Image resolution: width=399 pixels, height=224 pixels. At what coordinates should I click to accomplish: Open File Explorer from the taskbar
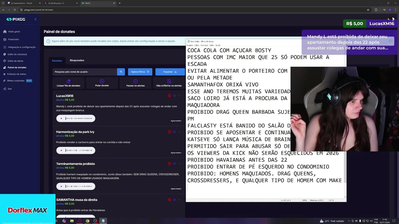(x=72, y=221)
